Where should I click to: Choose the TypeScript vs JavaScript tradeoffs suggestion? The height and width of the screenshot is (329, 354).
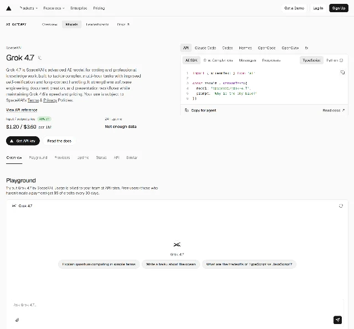coord(249,264)
